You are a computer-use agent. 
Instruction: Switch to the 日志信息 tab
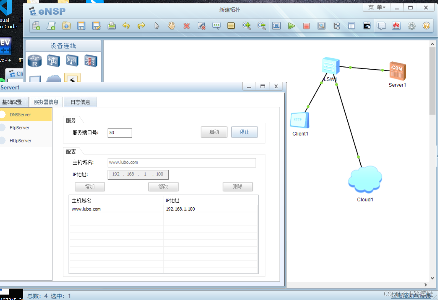pos(80,102)
